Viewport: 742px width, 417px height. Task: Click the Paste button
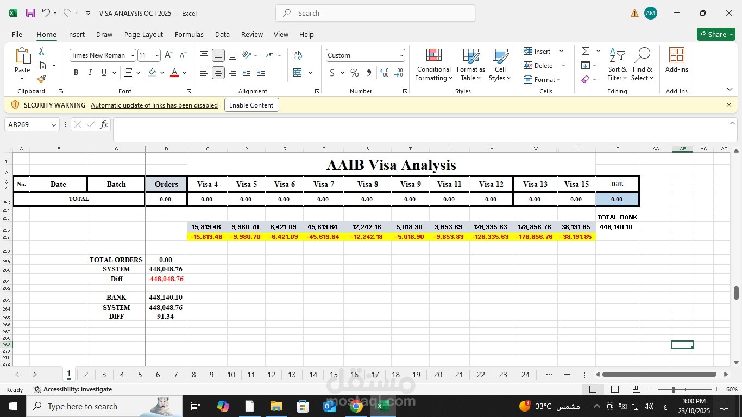coord(22,64)
